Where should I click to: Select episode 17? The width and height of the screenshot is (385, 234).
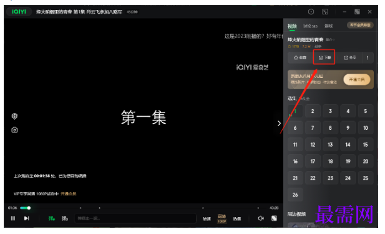click(x=313, y=162)
